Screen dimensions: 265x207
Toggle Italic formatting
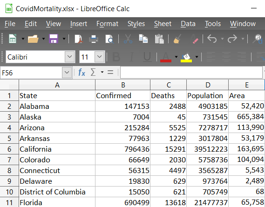[x=132, y=57]
